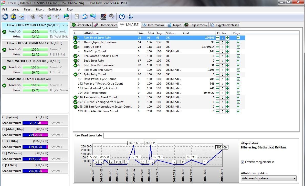
Task: Click the refresh icon with yellow warning triangle
Action: point(13,17)
